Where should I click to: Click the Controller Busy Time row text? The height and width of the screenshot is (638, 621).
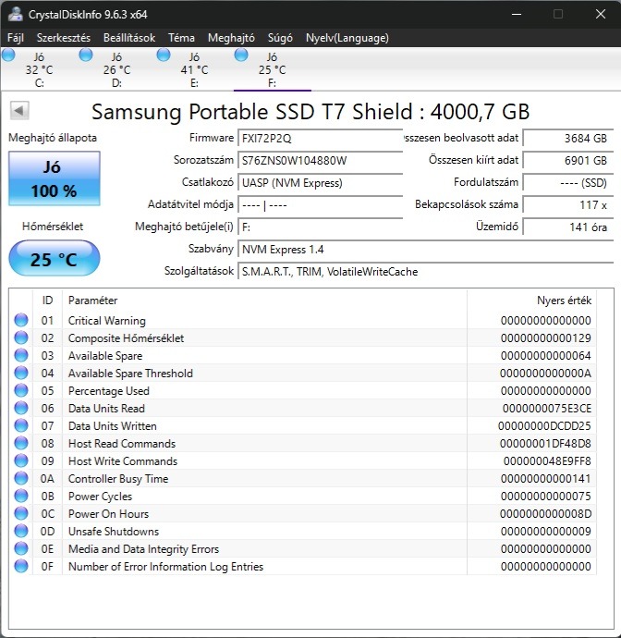(x=118, y=479)
